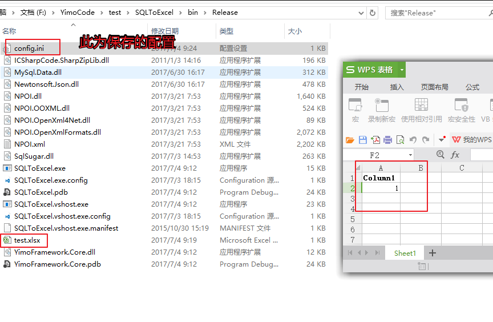The width and height of the screenshot is (493, 322).
Task: Open the 我的WPS tab
Action: pos(472,140)
